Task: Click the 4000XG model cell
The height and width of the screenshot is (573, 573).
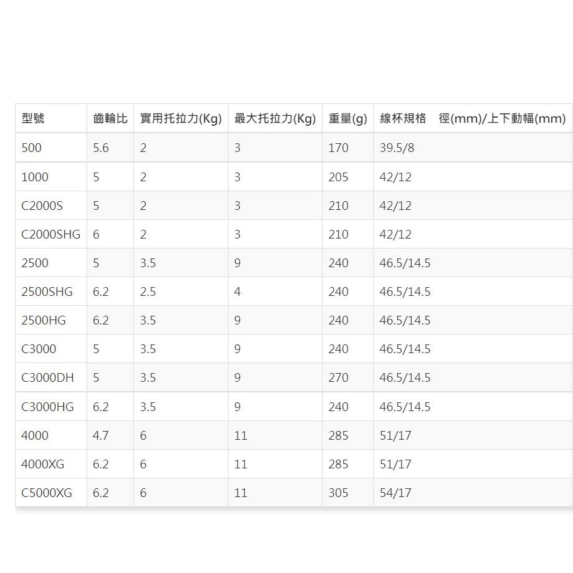Action: [x=42, y=464]
